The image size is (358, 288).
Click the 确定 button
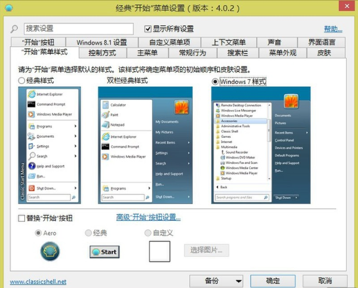tap(273, 281)
